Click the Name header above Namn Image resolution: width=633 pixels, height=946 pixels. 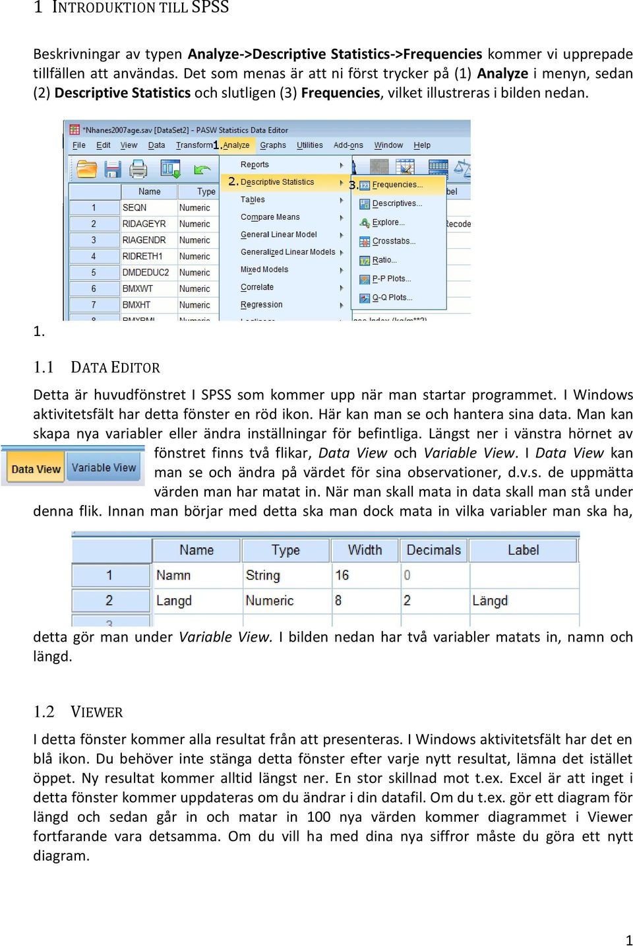196,550
